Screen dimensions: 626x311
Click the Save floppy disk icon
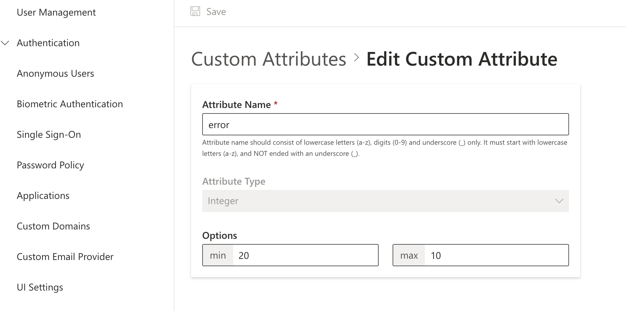pyautogui.click(x=195, y=11)
